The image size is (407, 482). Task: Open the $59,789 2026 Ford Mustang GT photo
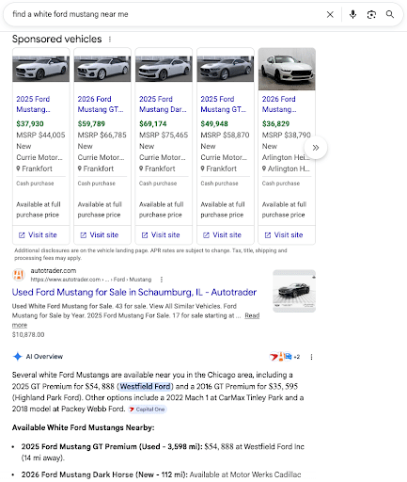[102, 69]
